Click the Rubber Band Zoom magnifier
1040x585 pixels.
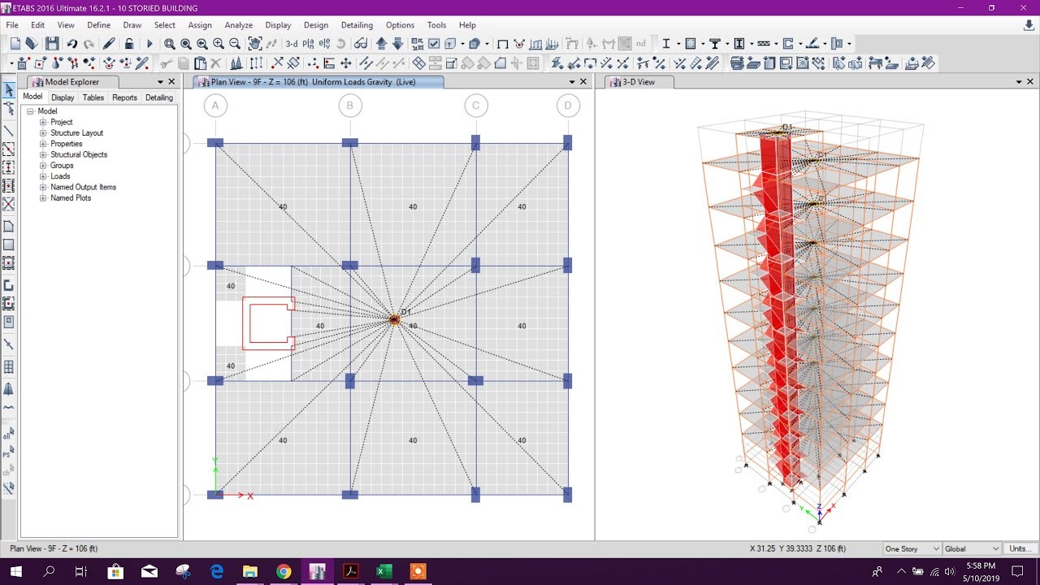[x=169, y=44]
